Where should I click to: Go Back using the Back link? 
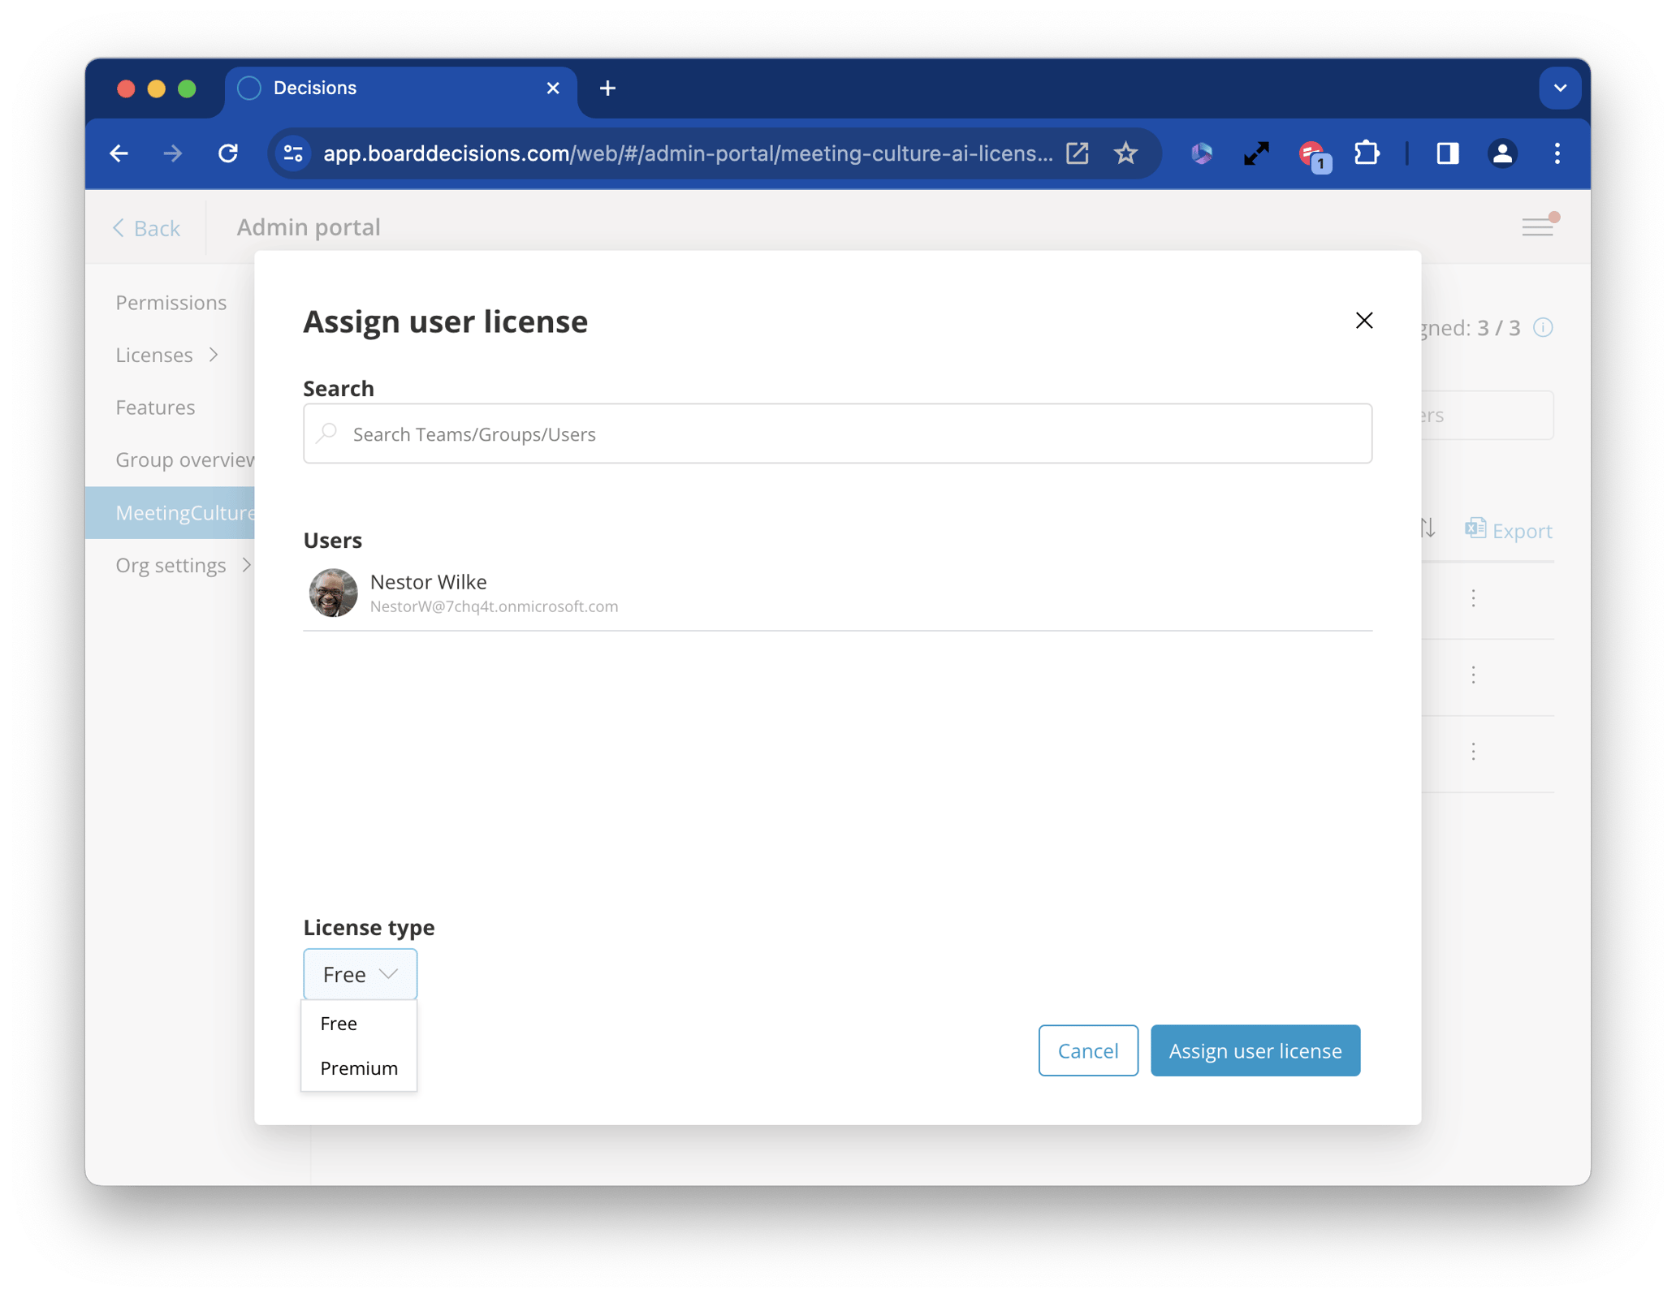click(x=147, y=228)
